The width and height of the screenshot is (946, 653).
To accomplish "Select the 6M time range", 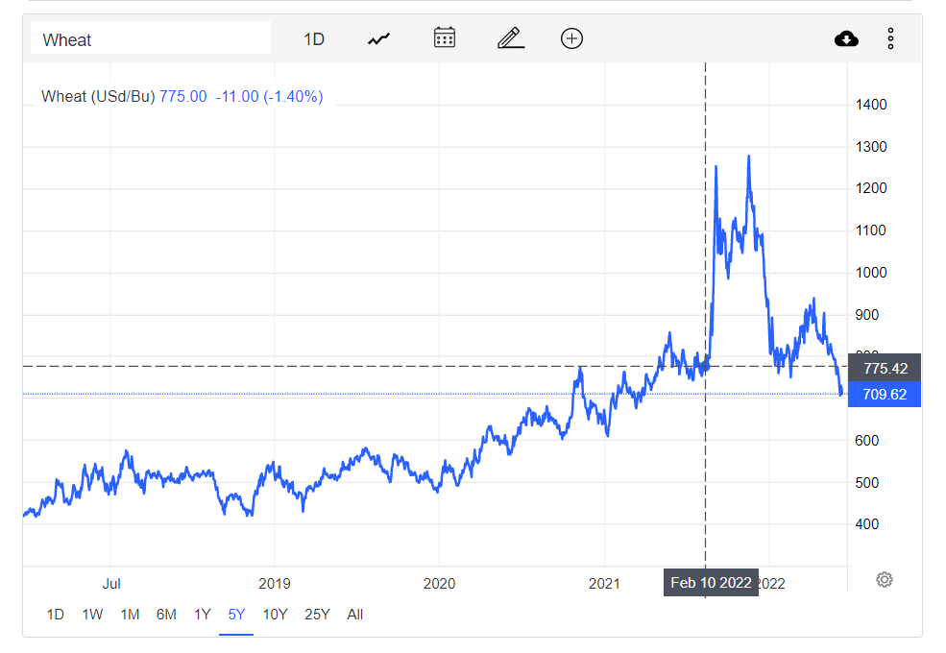I will tap(166, 615).
